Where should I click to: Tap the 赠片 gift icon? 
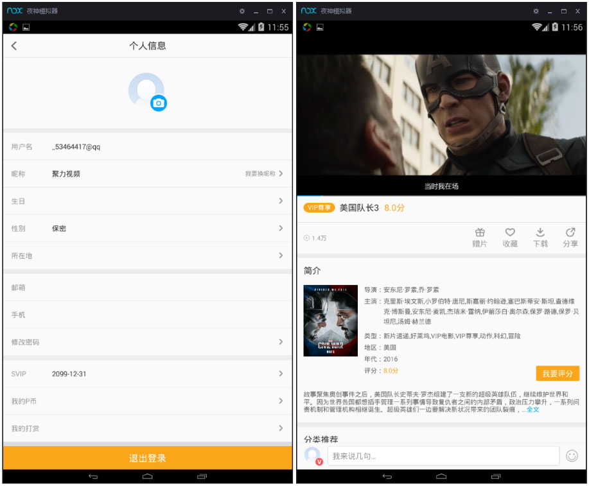480,238
